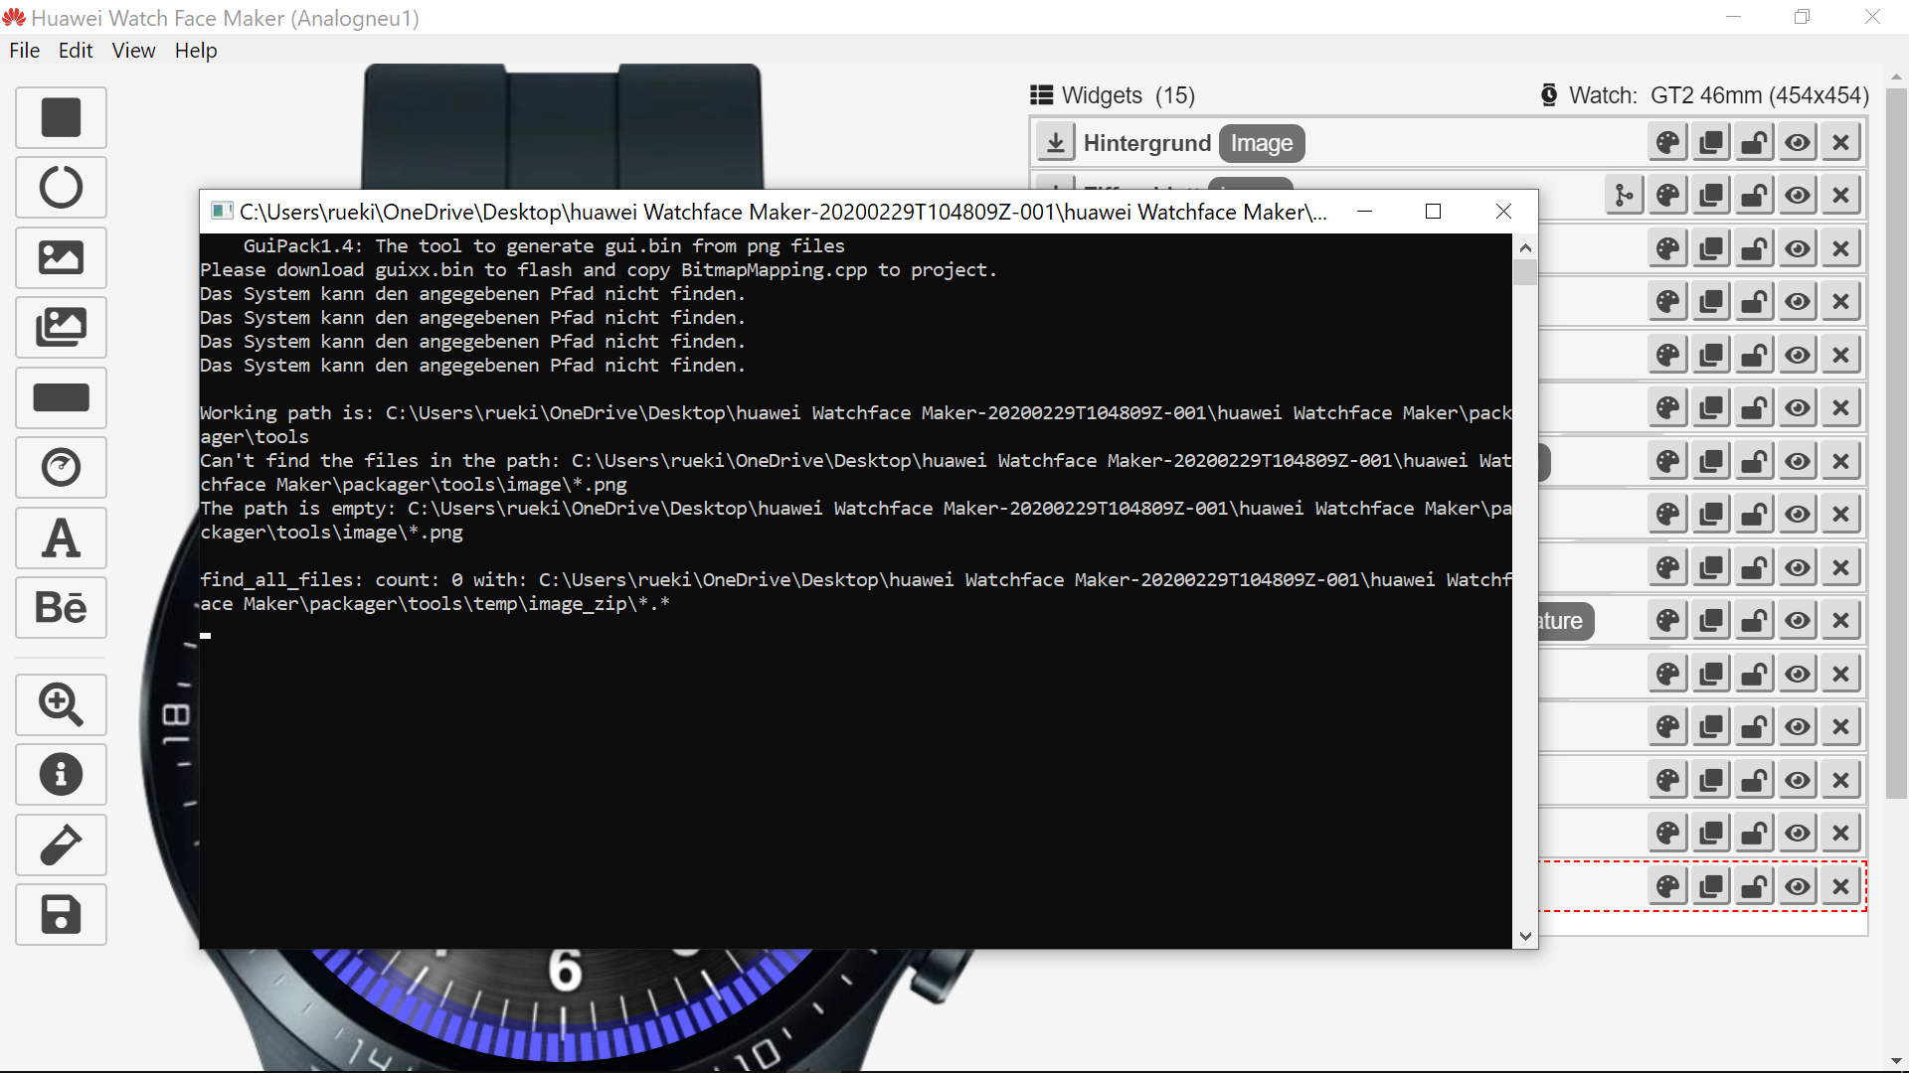Click the branch icon on second widget row
The height and width of the screenshot is (1073, 1909).
pos(1625,195)
